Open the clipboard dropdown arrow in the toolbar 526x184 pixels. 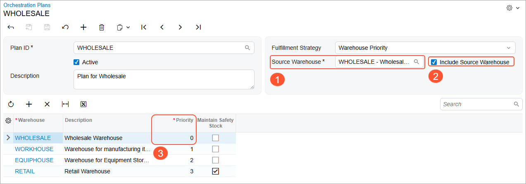[x=128, y=28]
